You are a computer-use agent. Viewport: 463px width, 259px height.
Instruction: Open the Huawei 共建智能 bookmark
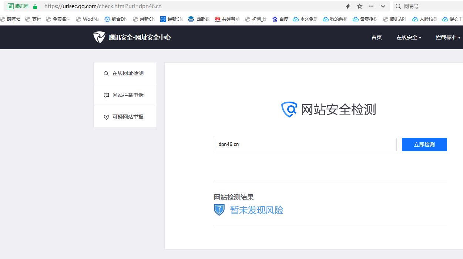pos(227,19)
